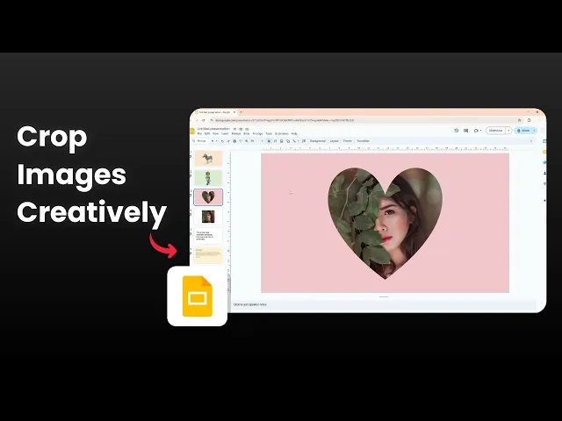562x421 pixels.
Task: Collapse the toolbar using the right chevron
Action: coord(531,141)
